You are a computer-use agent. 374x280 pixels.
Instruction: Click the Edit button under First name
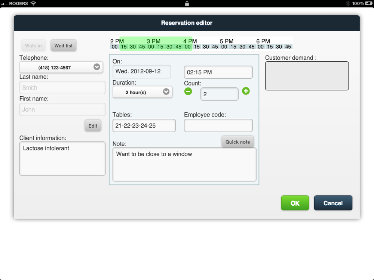point(93,126)
